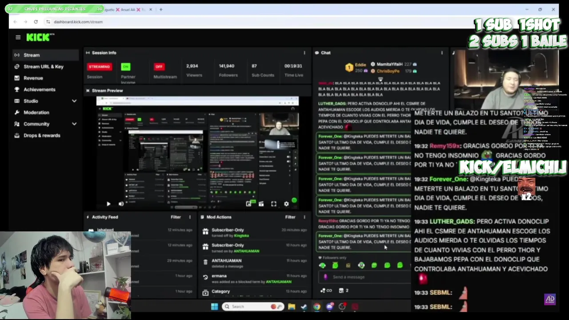Viewport: 569px width, 320px height.
Task: Open Activity Feed options menu
Action: pyautogui.click(x=190, y=217)
